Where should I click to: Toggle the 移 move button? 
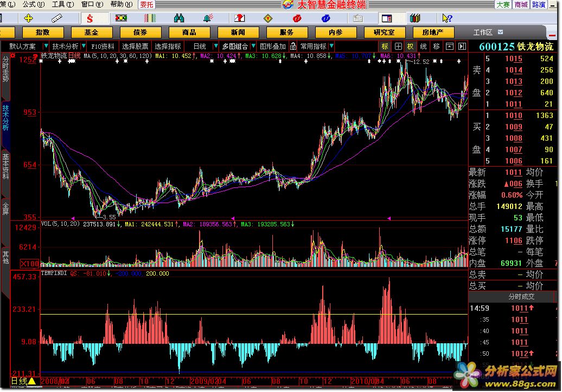[x=436, y=46]
